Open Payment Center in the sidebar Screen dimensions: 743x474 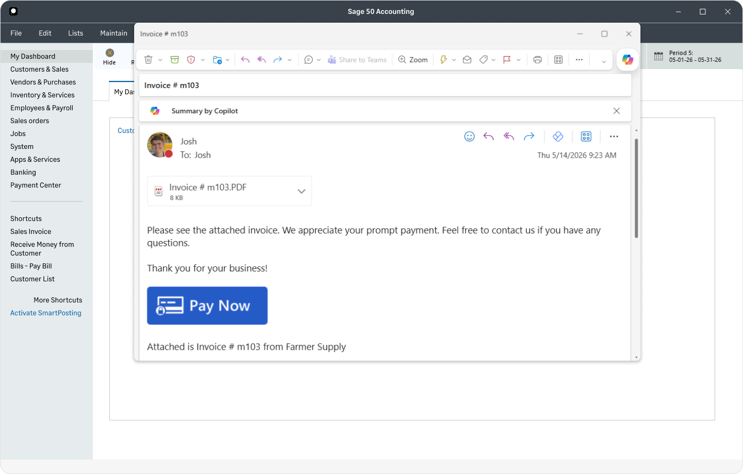36,185
